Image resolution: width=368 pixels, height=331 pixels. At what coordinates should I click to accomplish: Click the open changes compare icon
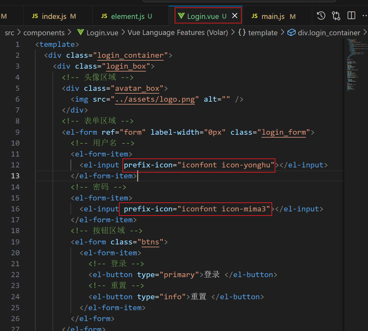pos(336,16)
